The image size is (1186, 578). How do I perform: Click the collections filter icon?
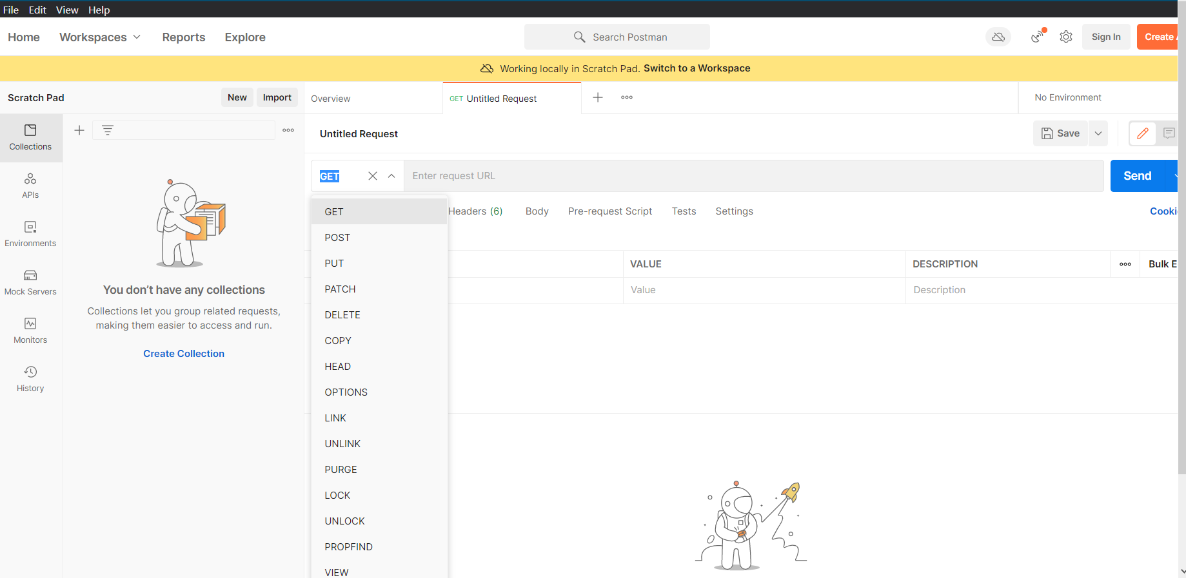(x=108, y=130)
